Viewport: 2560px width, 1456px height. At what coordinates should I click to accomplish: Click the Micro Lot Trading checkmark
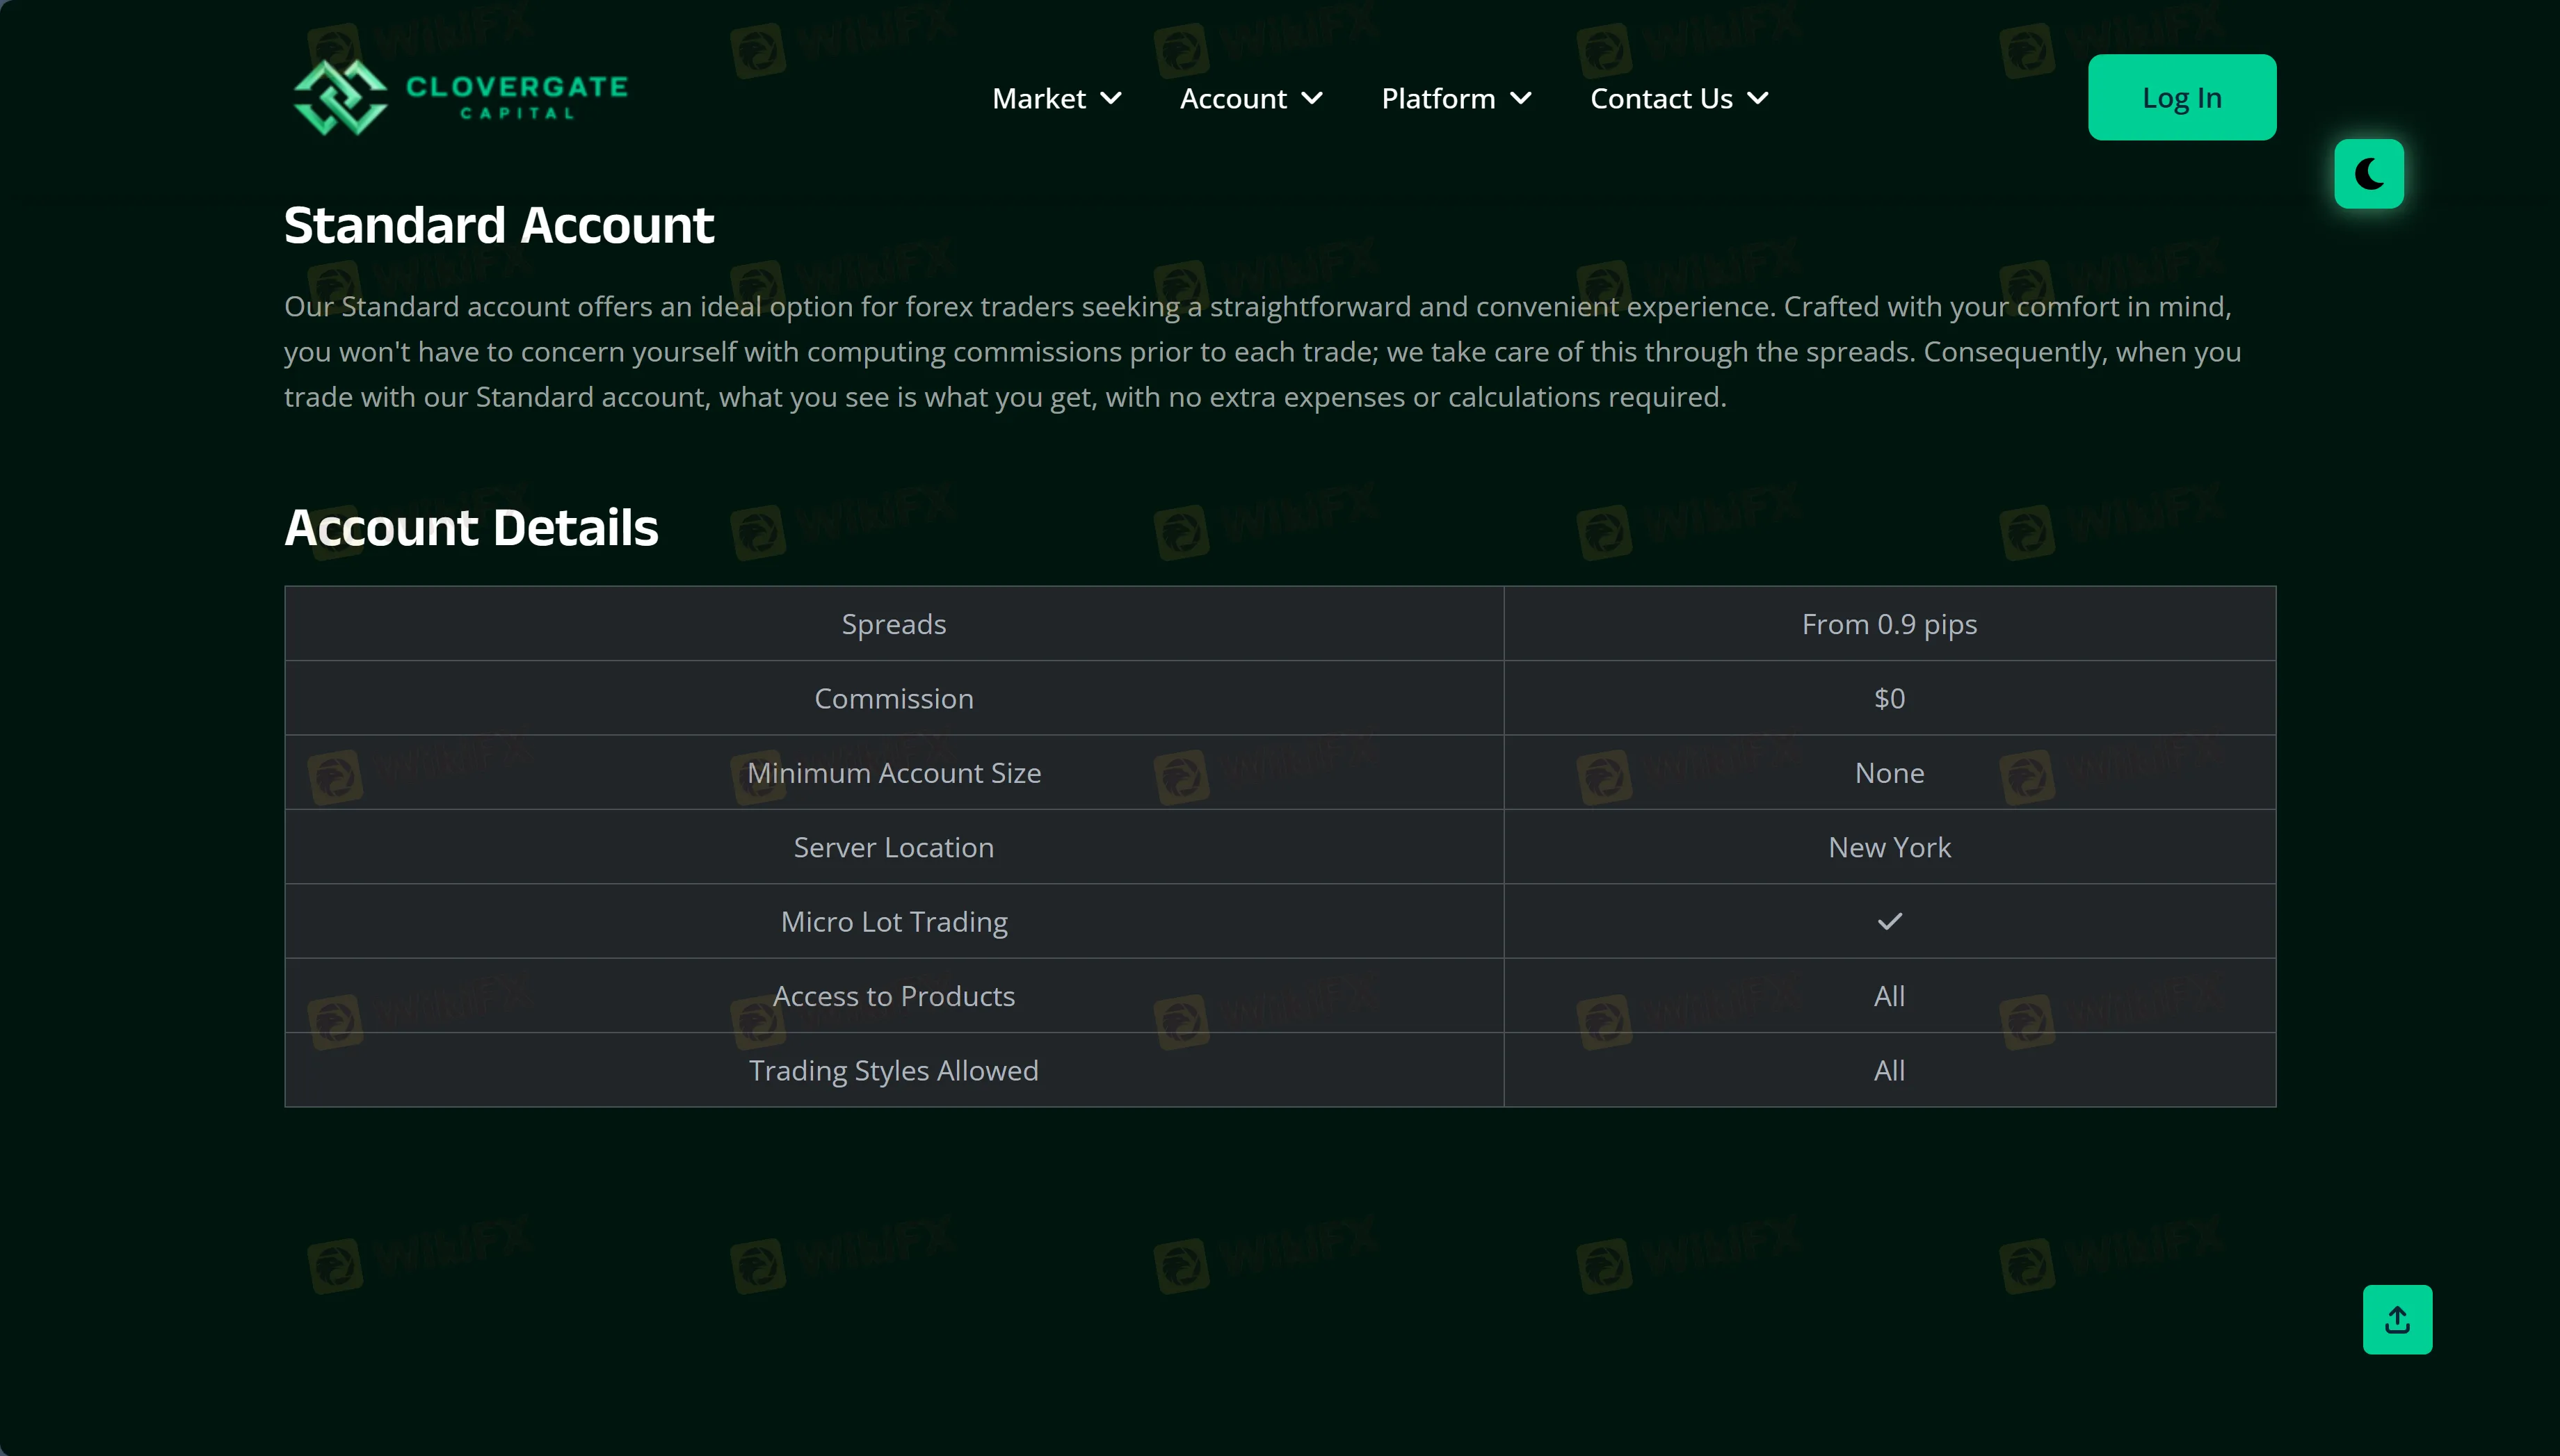(1889, 921)
